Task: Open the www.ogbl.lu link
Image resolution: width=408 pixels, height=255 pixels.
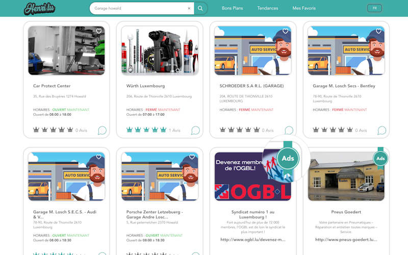Action: click(253, 239)
